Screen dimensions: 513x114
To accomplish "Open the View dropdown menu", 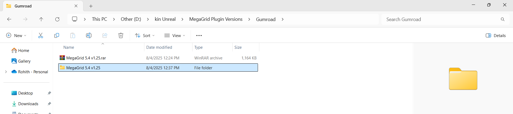I will coord(175,35).
